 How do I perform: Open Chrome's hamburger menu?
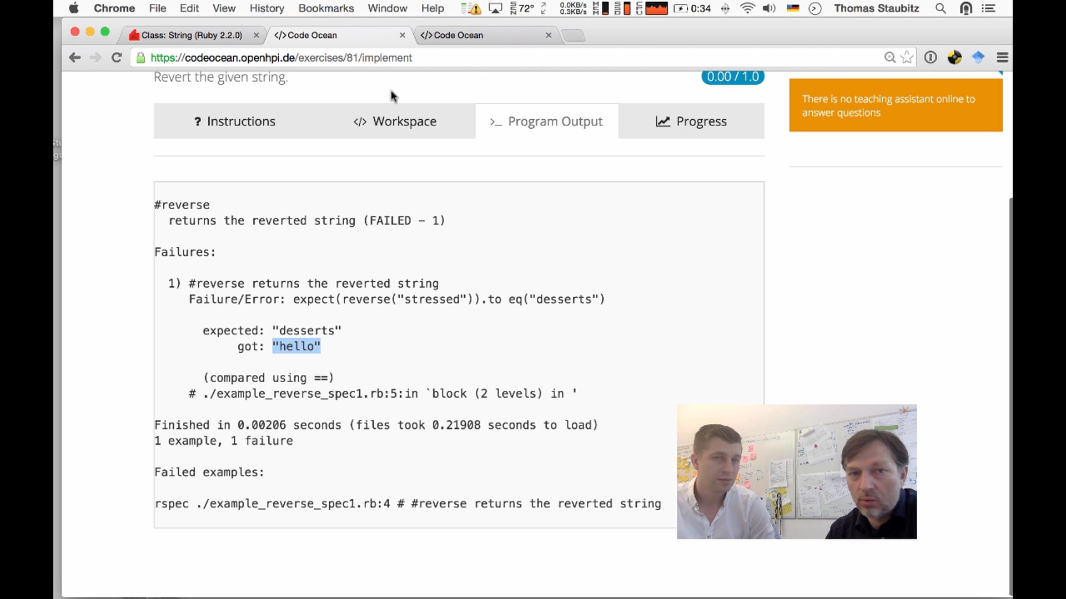(x=1003, y=57)
